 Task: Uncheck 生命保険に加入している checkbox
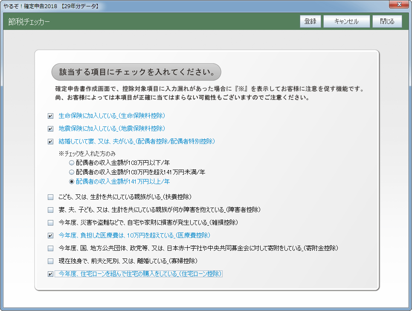[x=50, y=116]
